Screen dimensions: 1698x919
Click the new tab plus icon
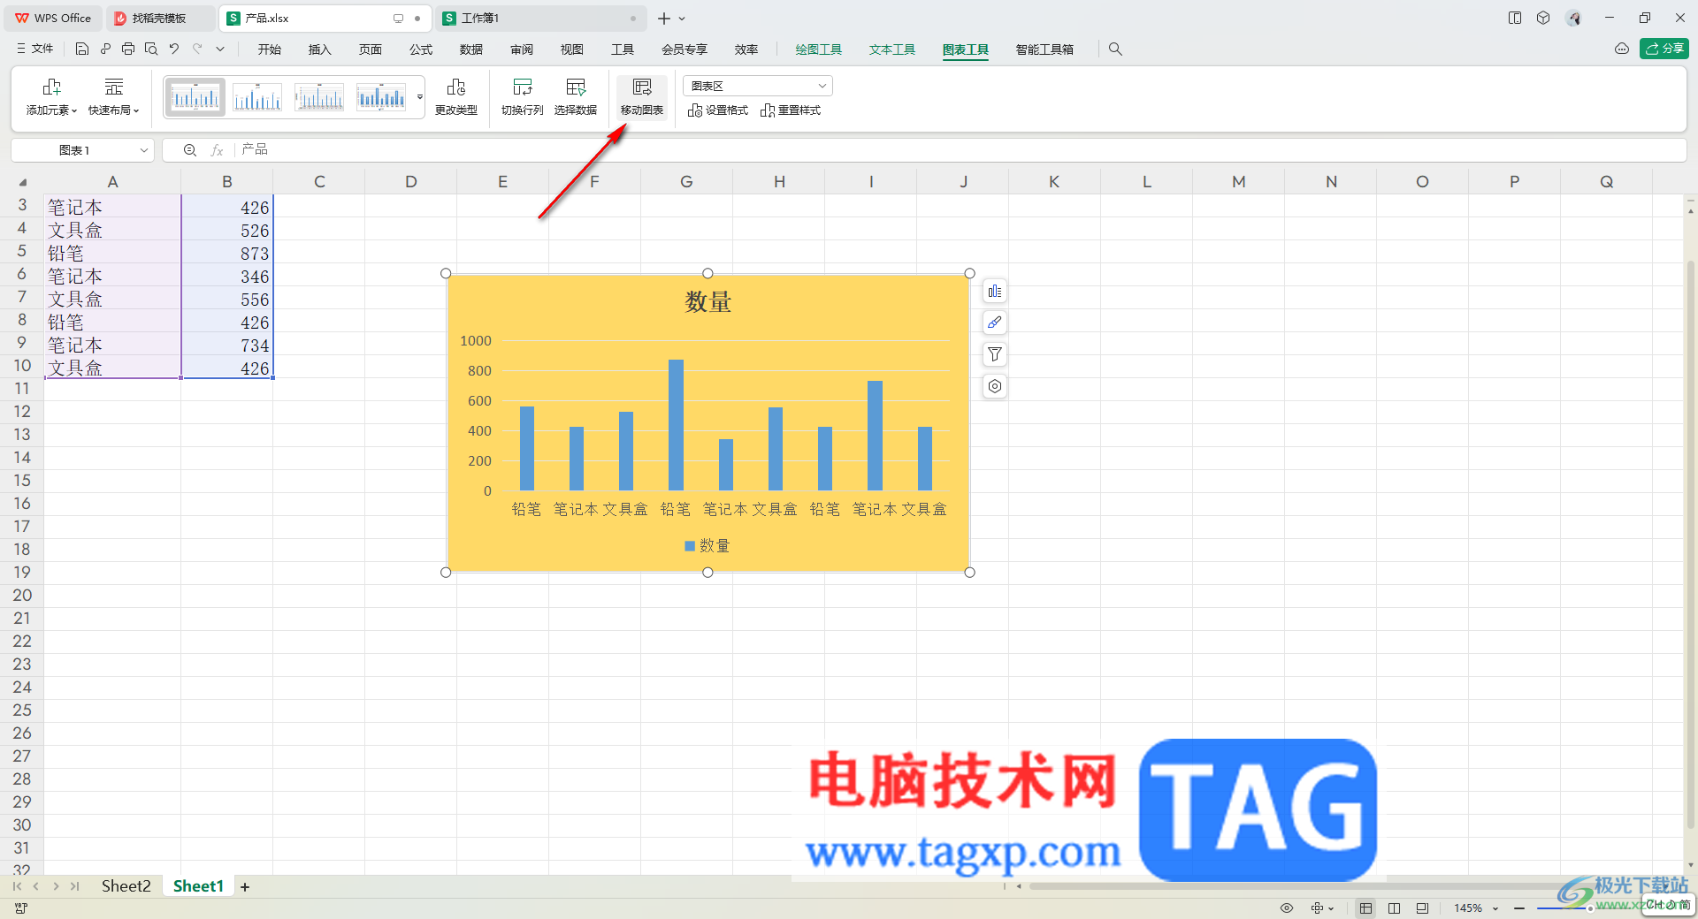tap(663, 19)
